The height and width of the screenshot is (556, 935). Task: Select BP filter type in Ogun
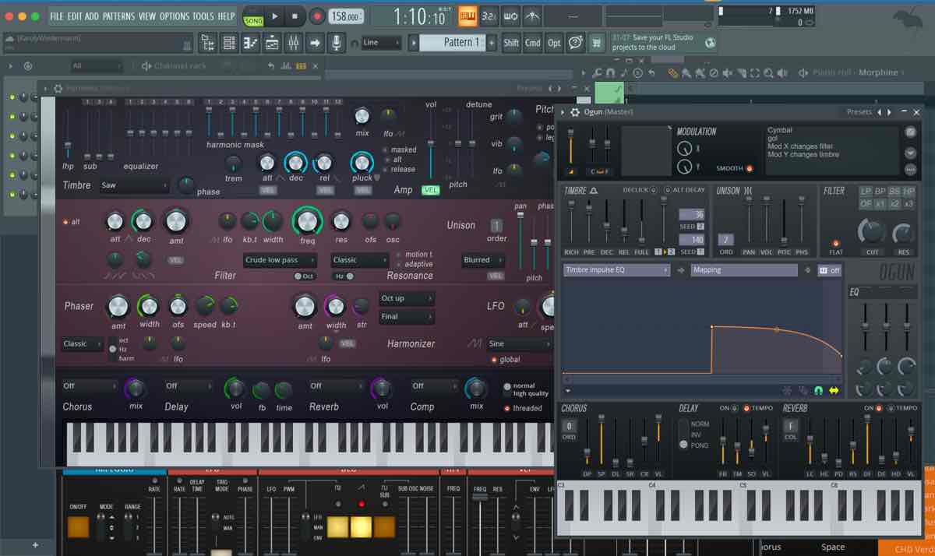click(880, 191)
